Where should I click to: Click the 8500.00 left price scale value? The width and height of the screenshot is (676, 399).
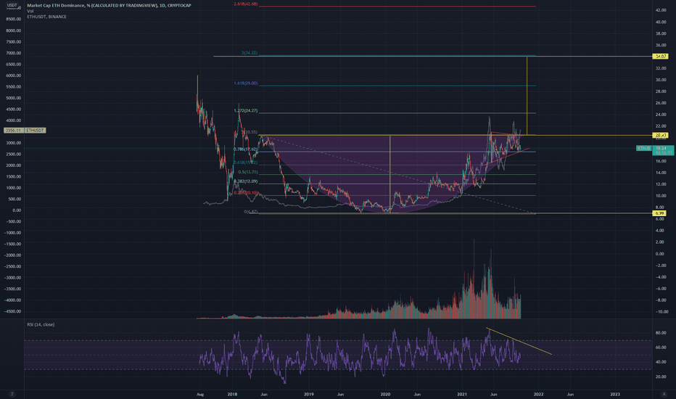coord(13,19)
